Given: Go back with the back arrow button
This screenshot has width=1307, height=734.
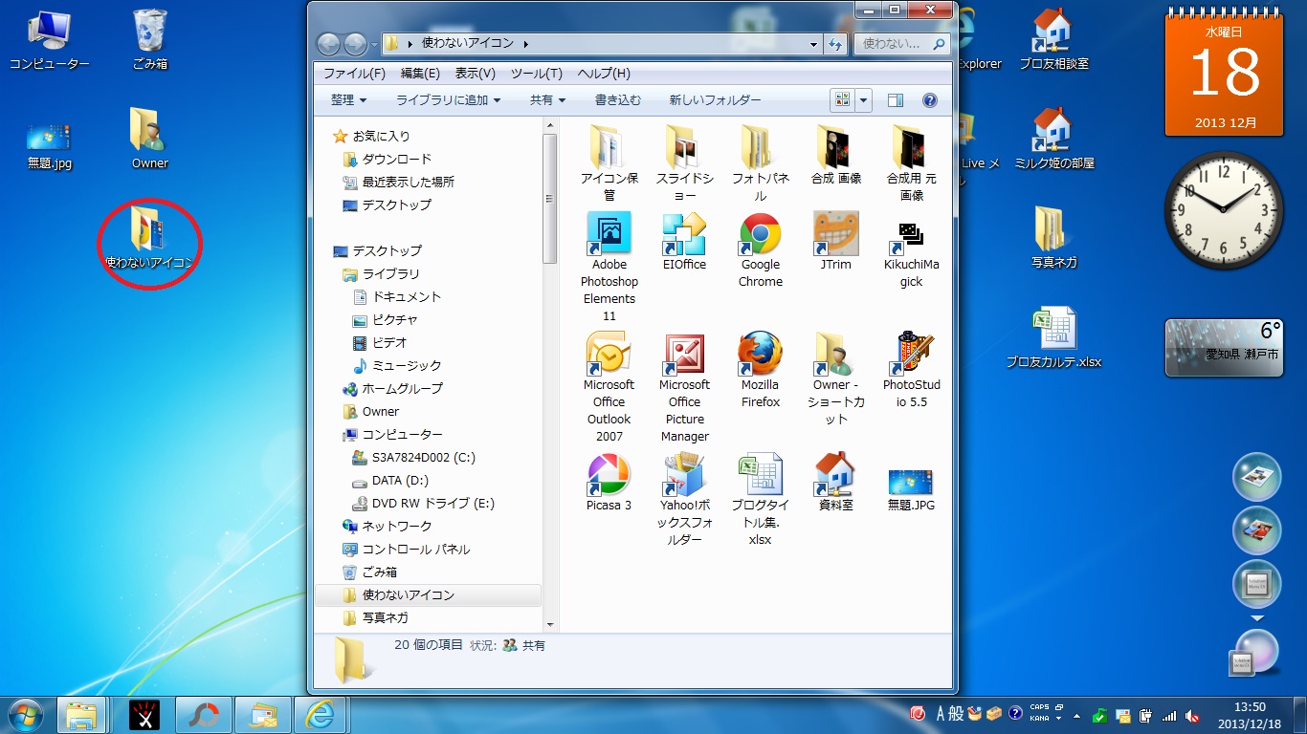Looking at the screenshot, I should (328, 44).
